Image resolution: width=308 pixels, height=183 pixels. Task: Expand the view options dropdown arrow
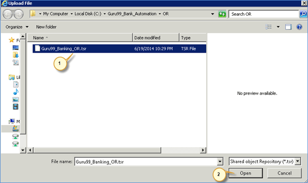(x=278, y=27)
